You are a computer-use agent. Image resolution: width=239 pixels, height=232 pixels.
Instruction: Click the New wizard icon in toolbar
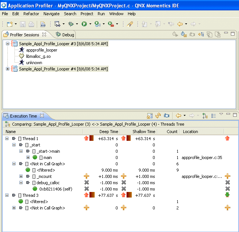pyautogui.click(x=10, y=24)
